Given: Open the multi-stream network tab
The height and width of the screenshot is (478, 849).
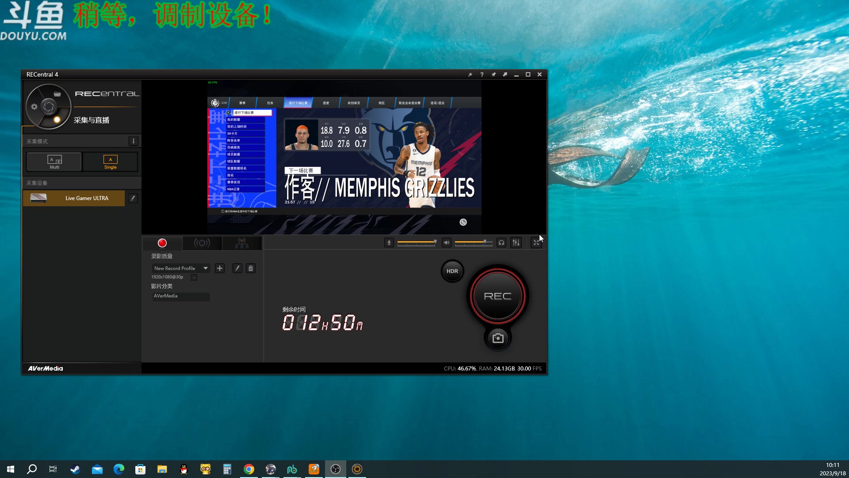Looking at the screenshot, I should (242, 243).
